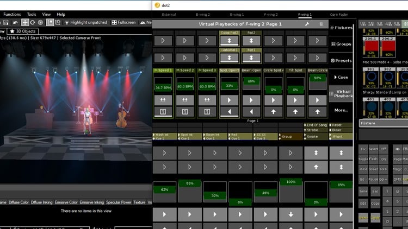Open the Cues view from sidebar

[342, 77]
